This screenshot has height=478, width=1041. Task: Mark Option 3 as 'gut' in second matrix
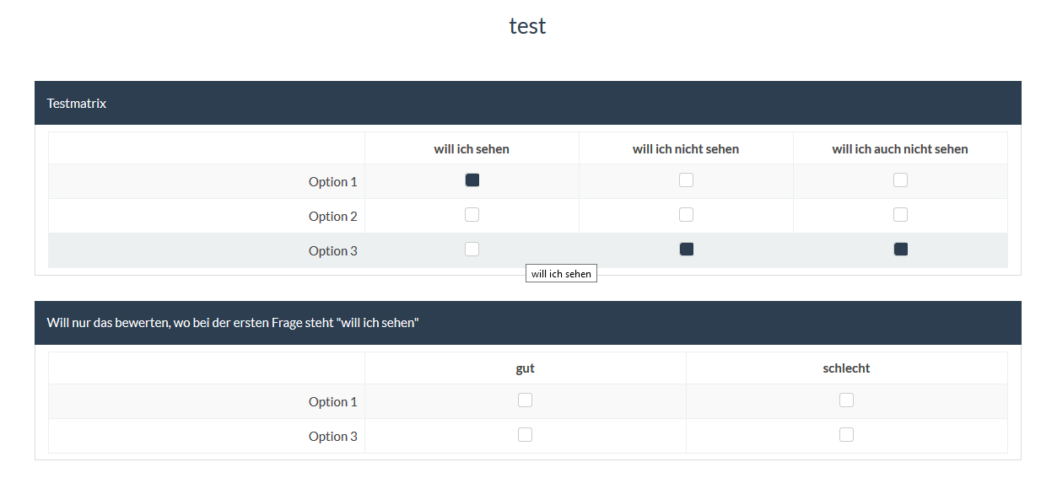525,435
